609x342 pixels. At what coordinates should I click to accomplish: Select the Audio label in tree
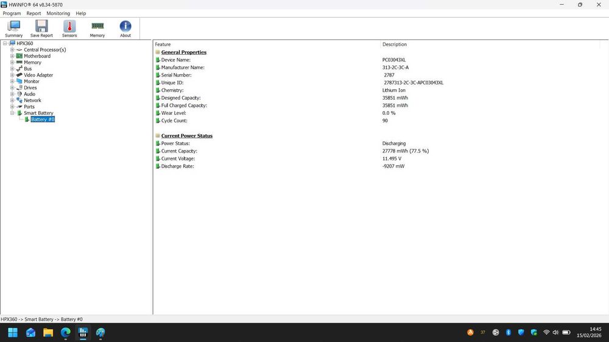tap(29, 94)
